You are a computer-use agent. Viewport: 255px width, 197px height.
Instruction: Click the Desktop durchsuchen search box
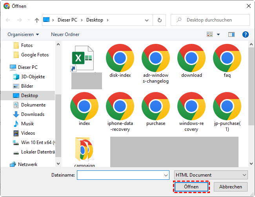(210, 20)
